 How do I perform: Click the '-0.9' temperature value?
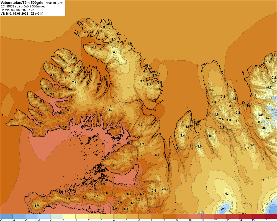pos(260,115)
